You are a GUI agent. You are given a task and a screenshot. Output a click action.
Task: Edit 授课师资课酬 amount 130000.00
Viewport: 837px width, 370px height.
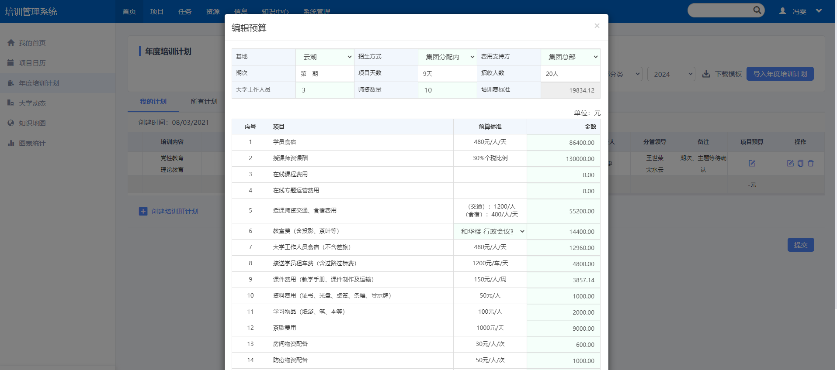[563, 159]
